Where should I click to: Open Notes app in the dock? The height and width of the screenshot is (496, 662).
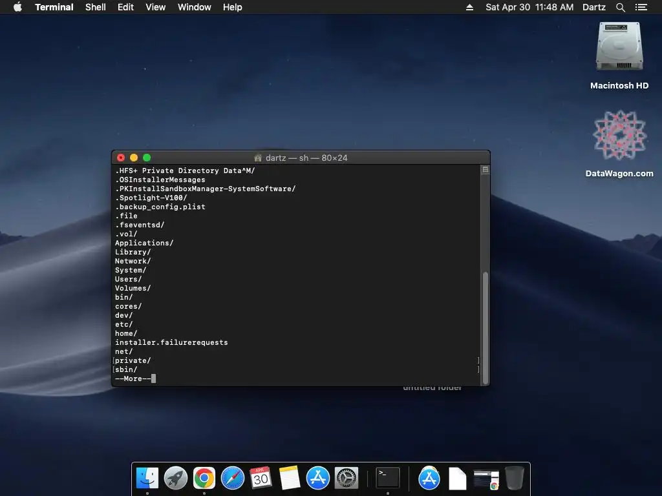tap(289, 479)
